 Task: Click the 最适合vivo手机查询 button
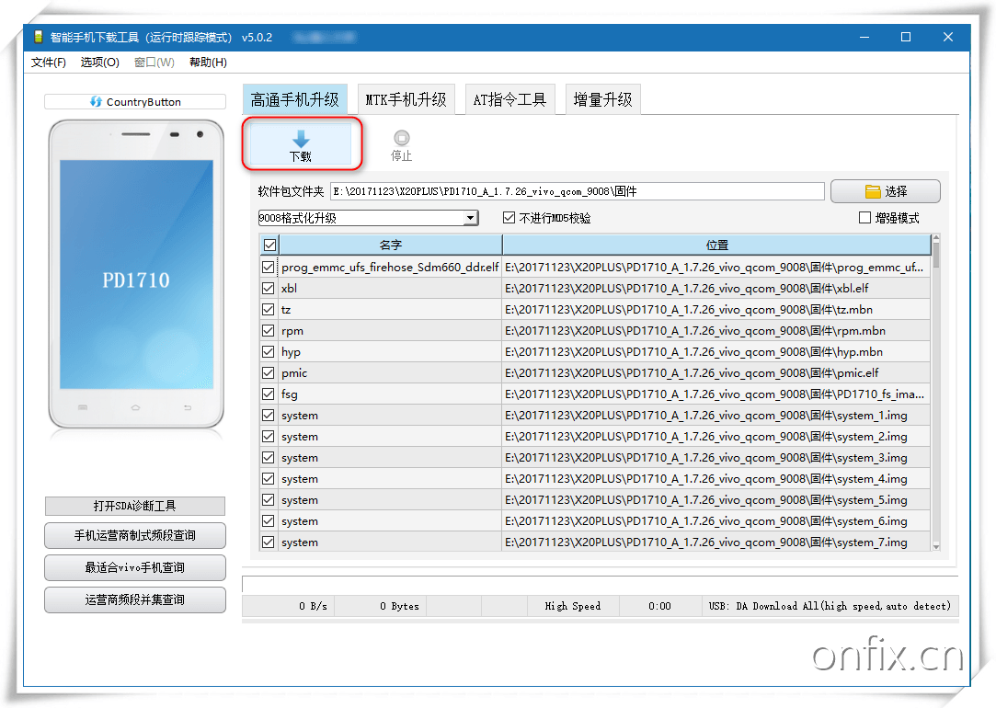pos(134,567)
